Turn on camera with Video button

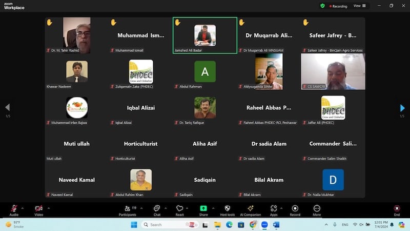point(38,209)
